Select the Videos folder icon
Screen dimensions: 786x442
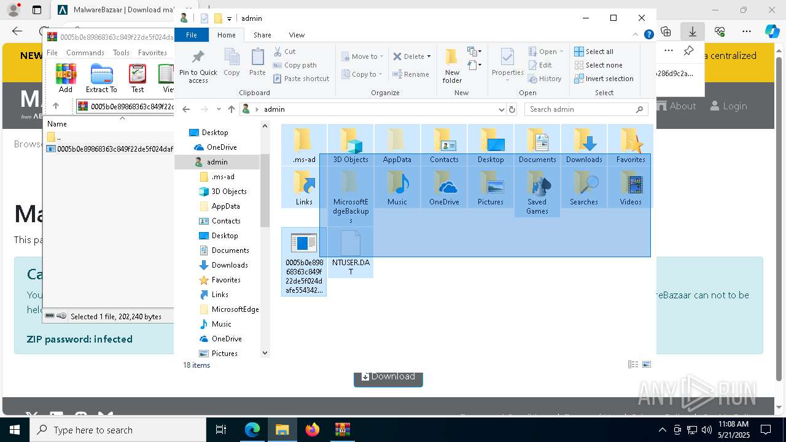tap(631, 188)
